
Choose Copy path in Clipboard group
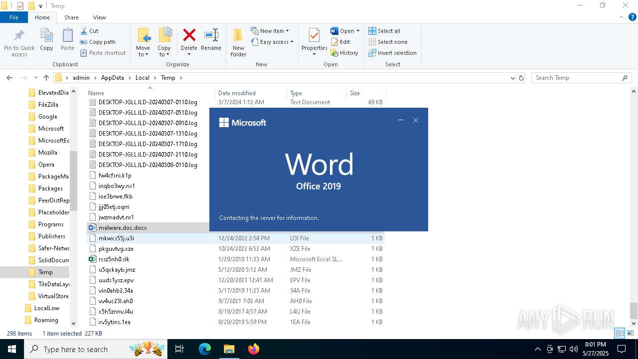click(98, 42)
